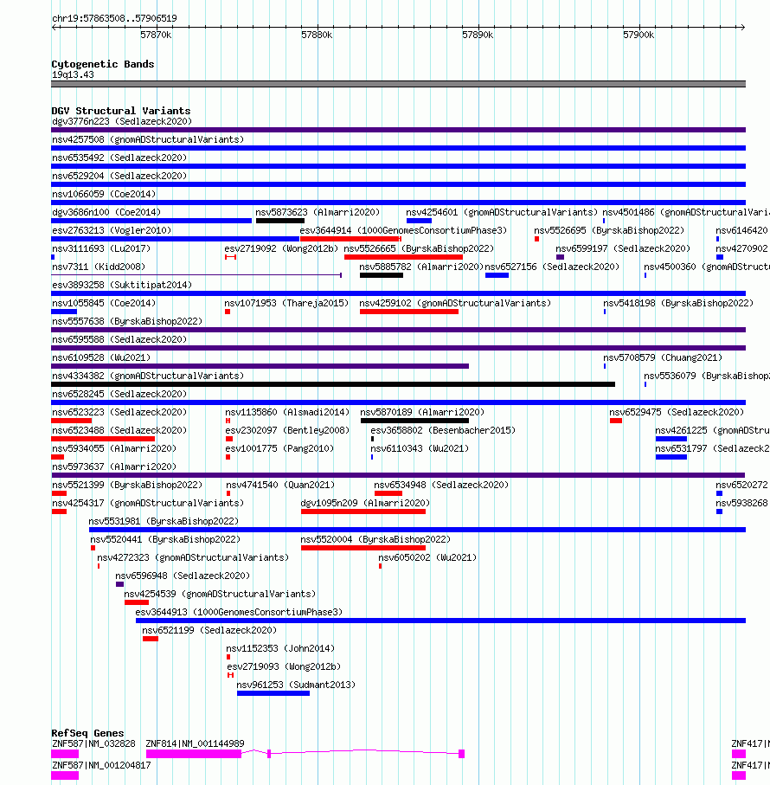770x785 pixels.
Task: Select the nsv4257508 gnomADStructuralVariants label
Action: tap(148, 139)
